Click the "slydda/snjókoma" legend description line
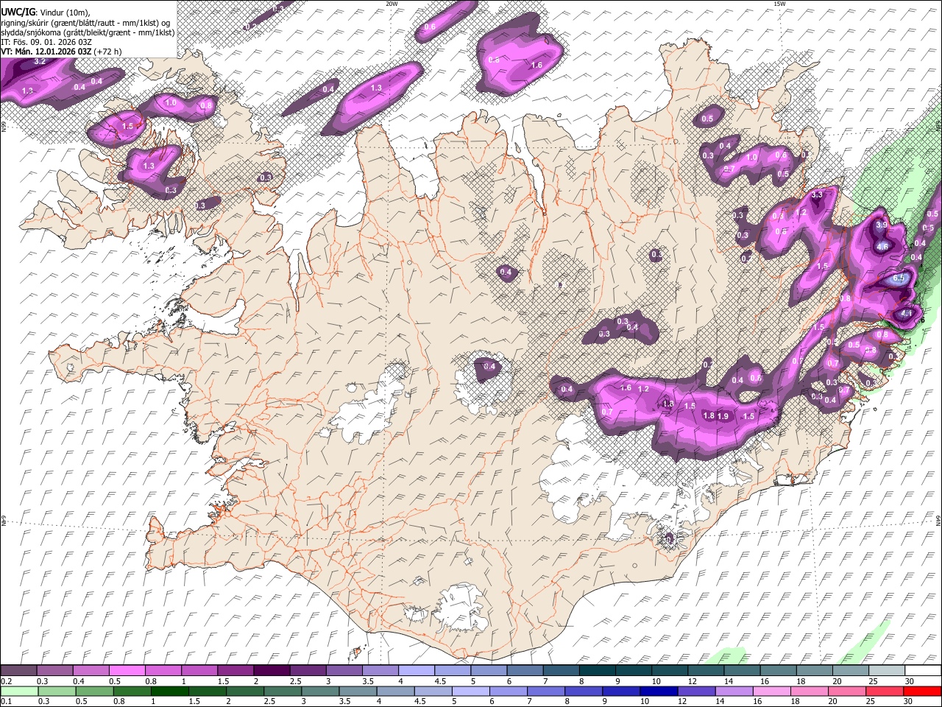The height and width of the screenshot is (707, 942). 88,32
